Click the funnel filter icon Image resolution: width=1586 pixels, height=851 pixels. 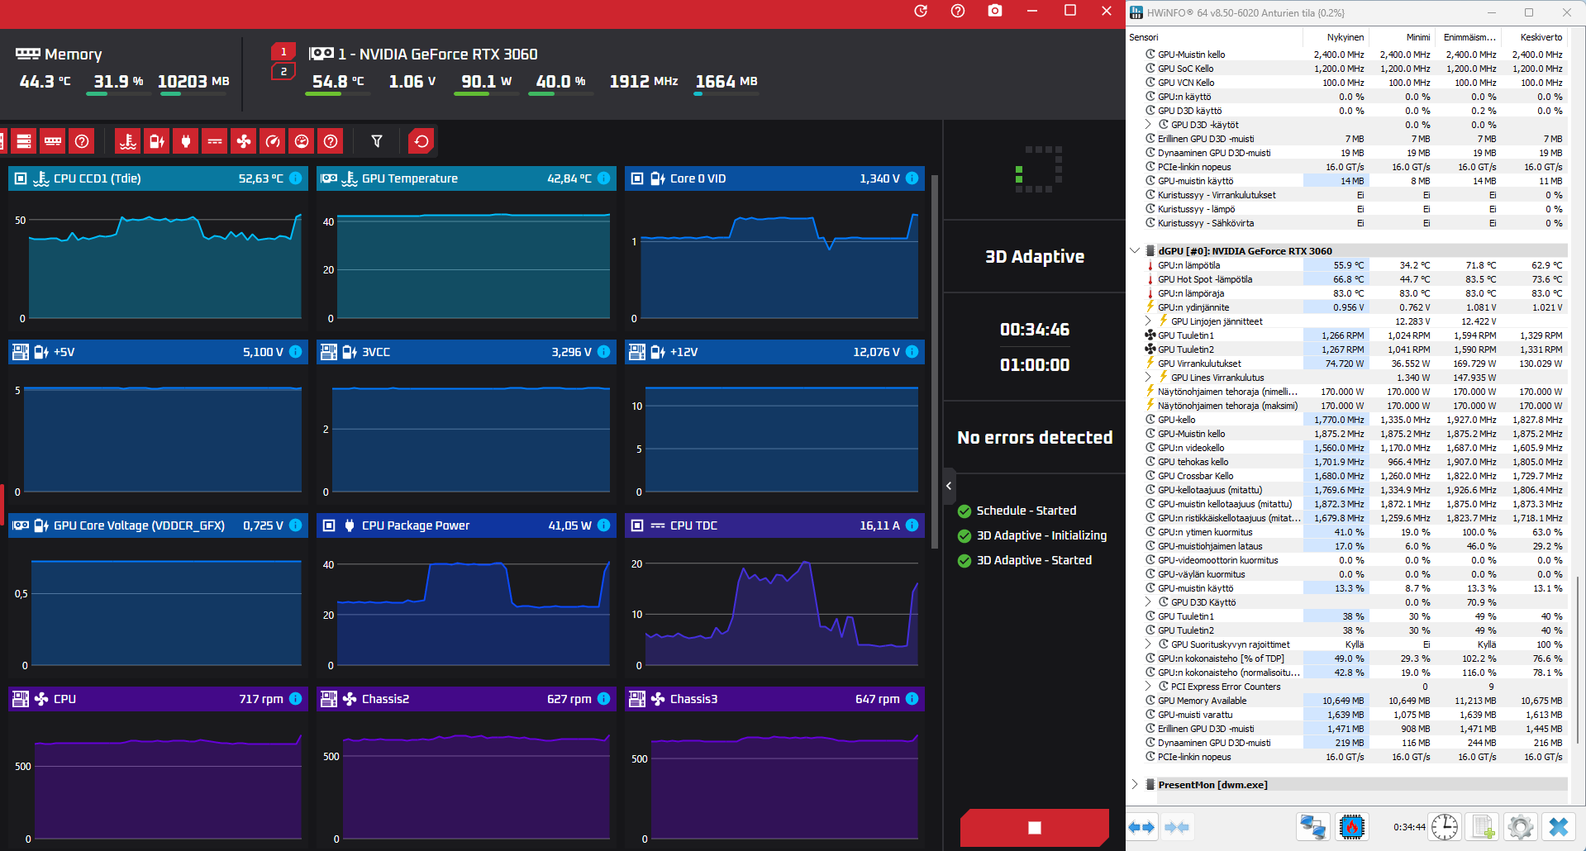(x=377, y=141)
